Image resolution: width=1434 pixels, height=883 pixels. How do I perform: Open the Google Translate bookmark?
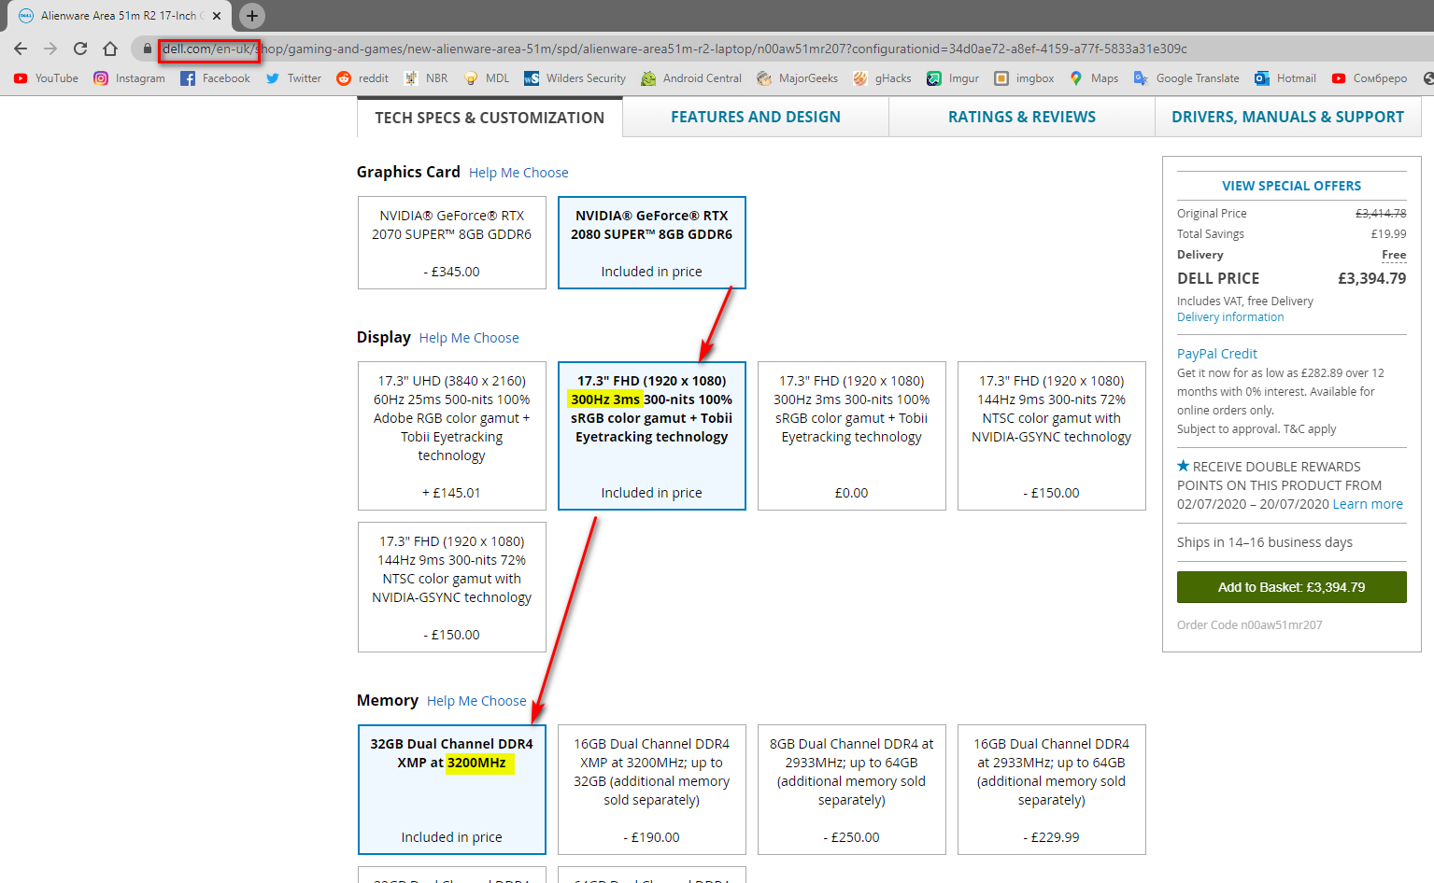1186,78
